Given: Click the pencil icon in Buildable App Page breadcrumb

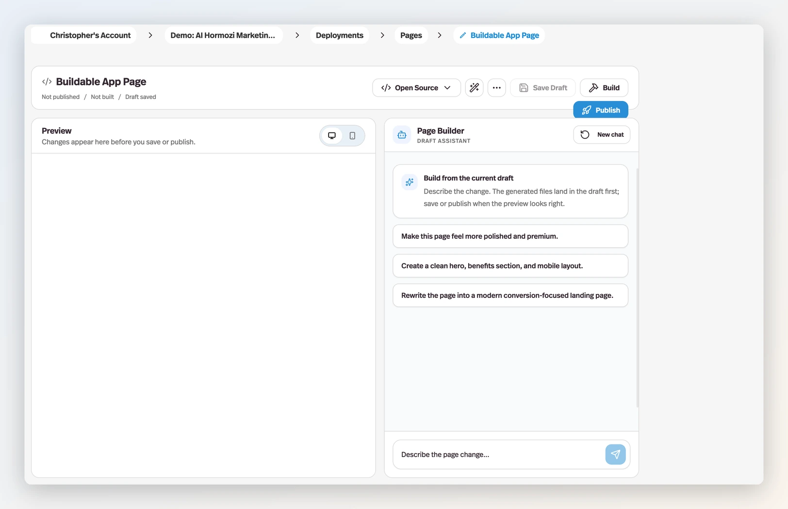Looking at the screenshot, I should [x=463, y=35].
